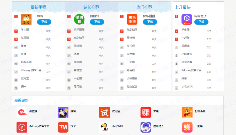Open 学生赚 in the 上升最快 list
Image resolution: width=236 pixels, height=135 pixels.
coord(186,30)
